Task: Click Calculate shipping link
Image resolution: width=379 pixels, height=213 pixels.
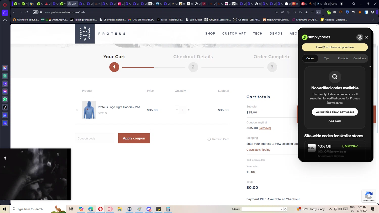Action: click(258, 150)
